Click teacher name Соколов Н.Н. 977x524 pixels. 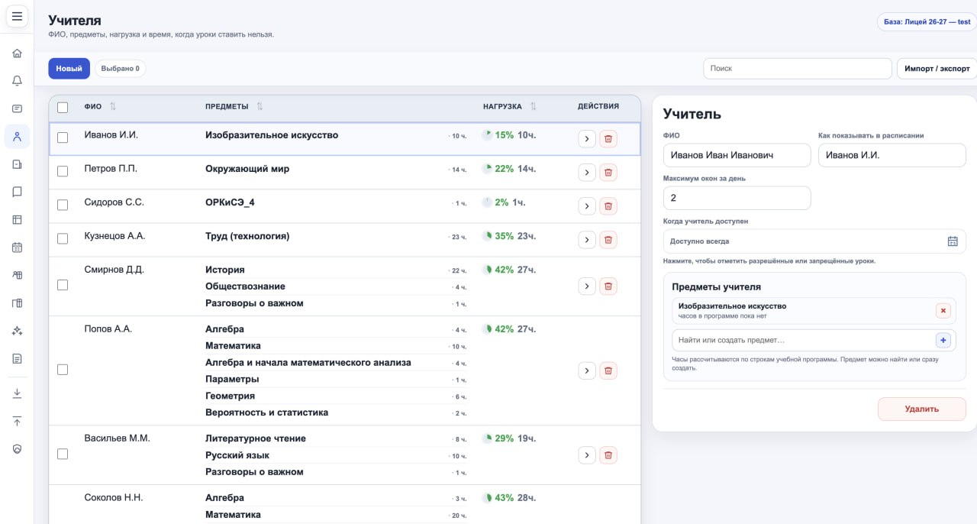[x=114, y=497]
